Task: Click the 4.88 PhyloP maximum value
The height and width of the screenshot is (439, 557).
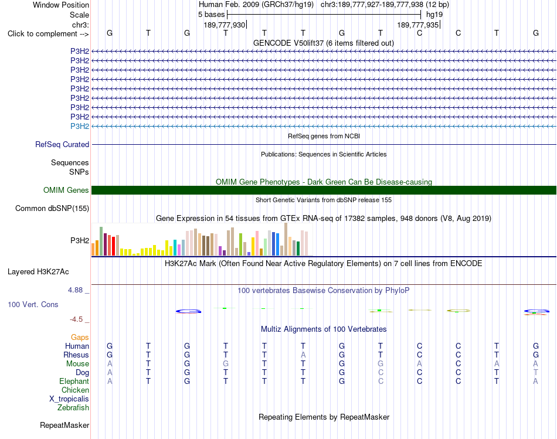Action: 75,290
